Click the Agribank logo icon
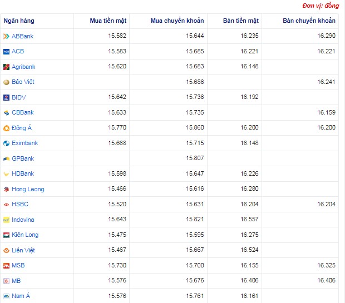The height and width of the screenshot is (303, 345). point(6,67)
